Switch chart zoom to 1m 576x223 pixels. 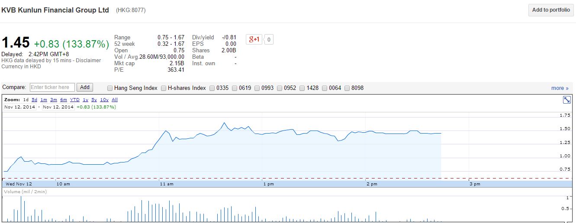43,100
